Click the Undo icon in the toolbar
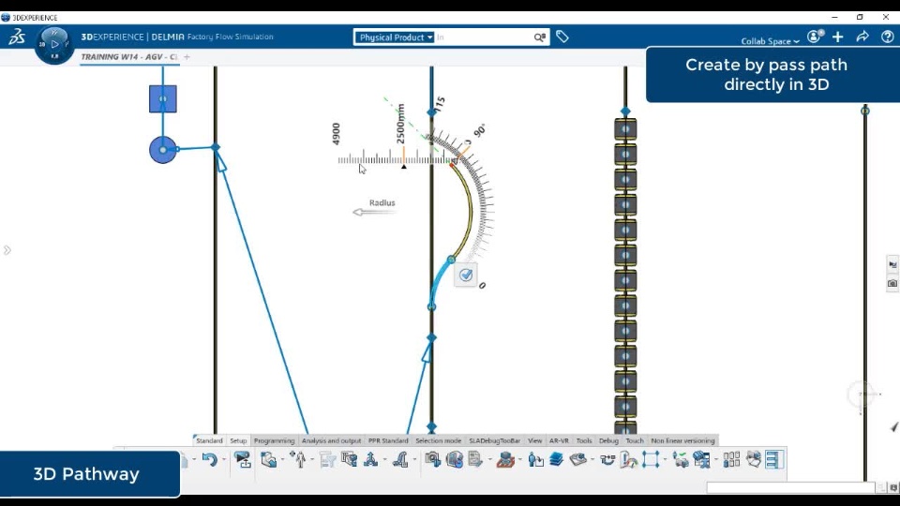900x506 pixels. pyautogui.click(x=209, y=459)
